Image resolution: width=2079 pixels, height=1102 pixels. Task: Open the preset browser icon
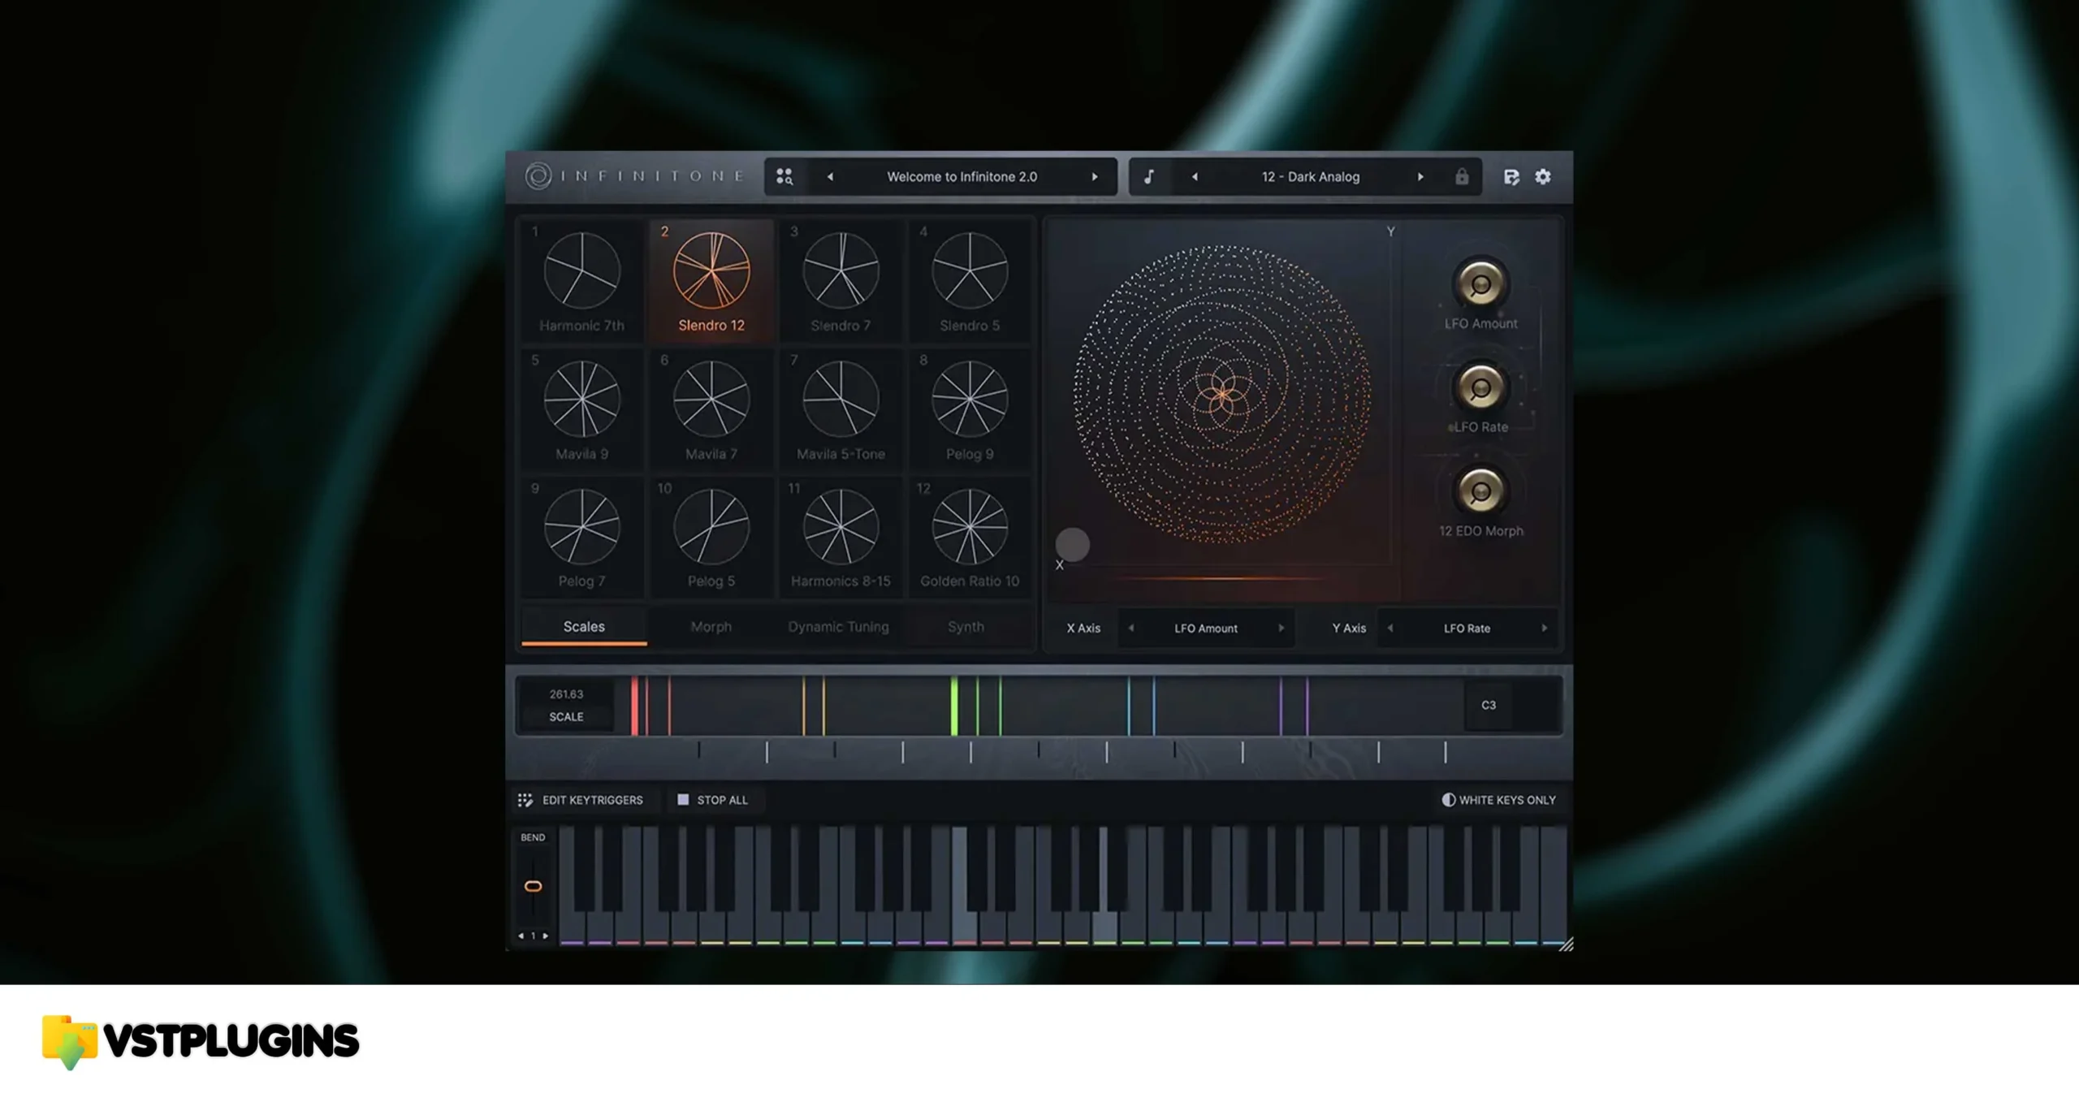784,177
